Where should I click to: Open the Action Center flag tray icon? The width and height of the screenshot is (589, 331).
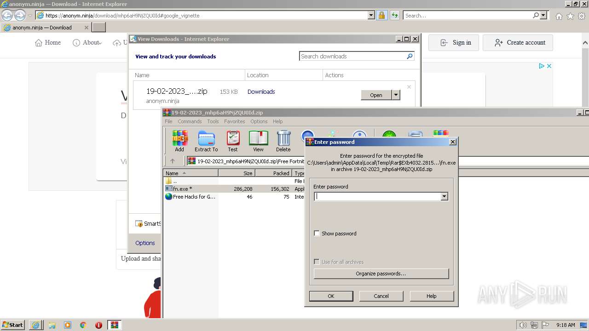(x=545, y=325)
